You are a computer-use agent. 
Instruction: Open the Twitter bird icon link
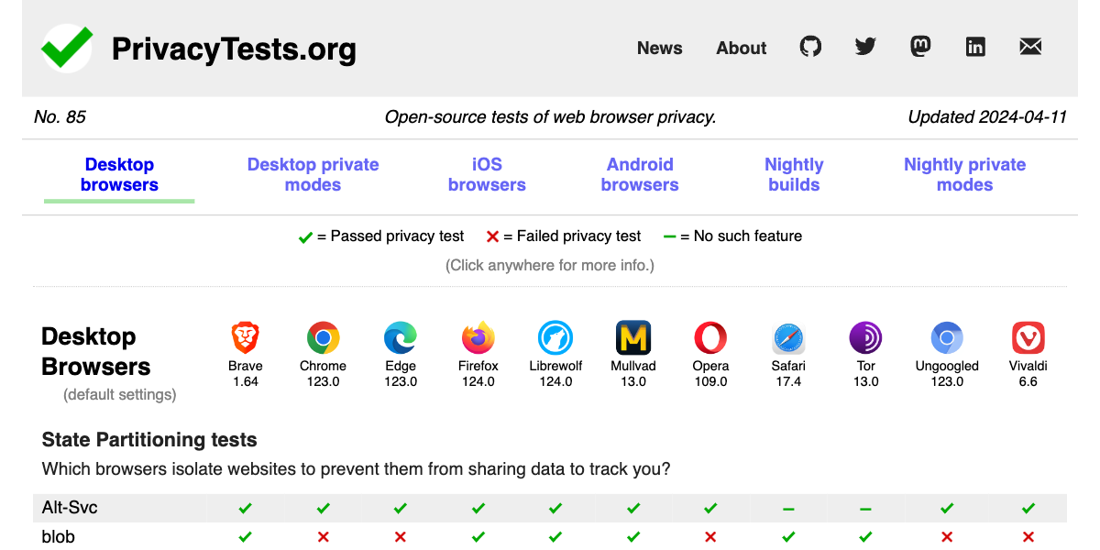(x=865, y=47)
